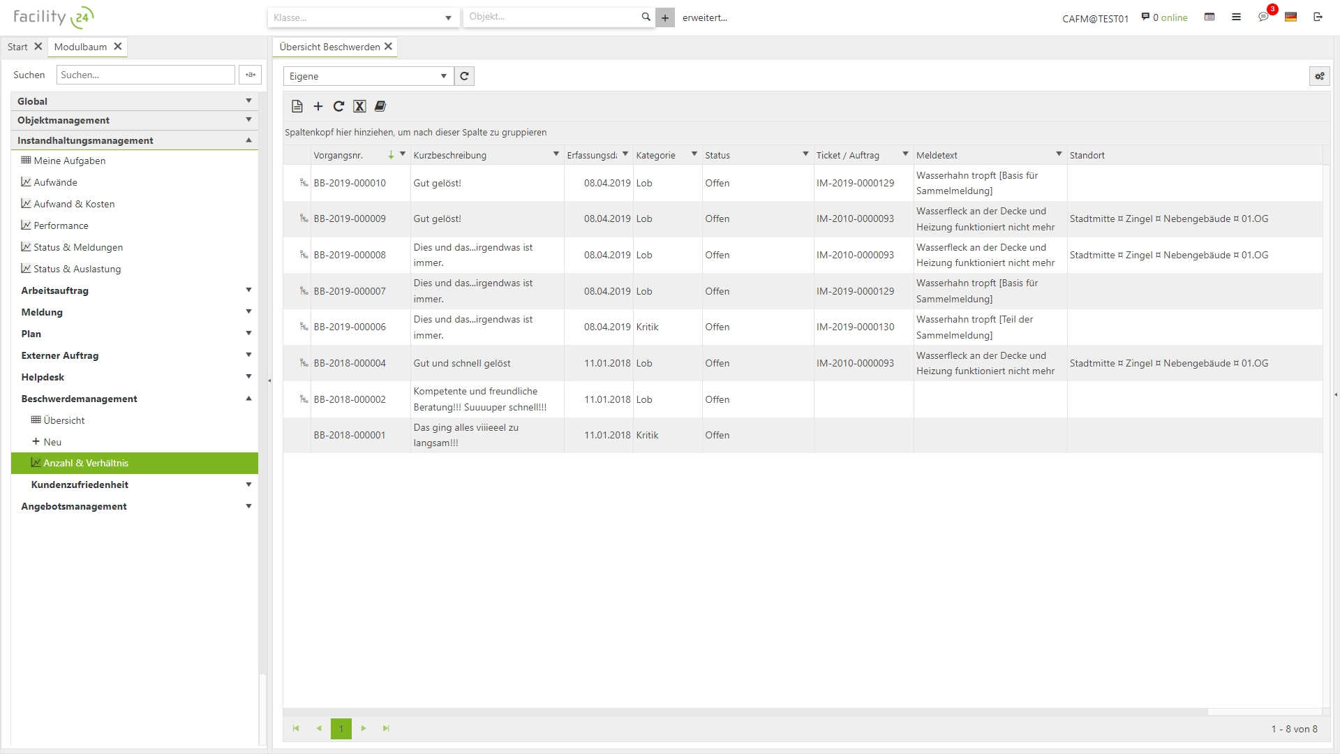Viewport: 1340px width, 754px height.
Task: Click the German flag language icon
Action: (1290, 17)
